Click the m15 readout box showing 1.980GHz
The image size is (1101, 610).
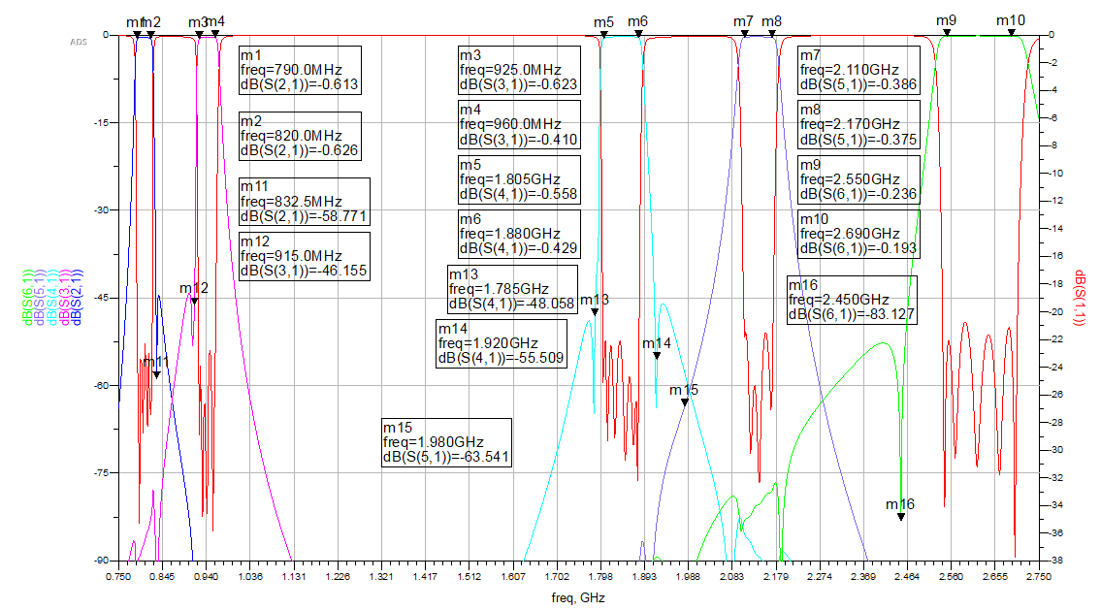point(446,443)
